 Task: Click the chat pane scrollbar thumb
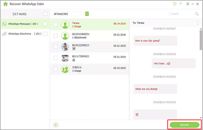pos(201,40)
